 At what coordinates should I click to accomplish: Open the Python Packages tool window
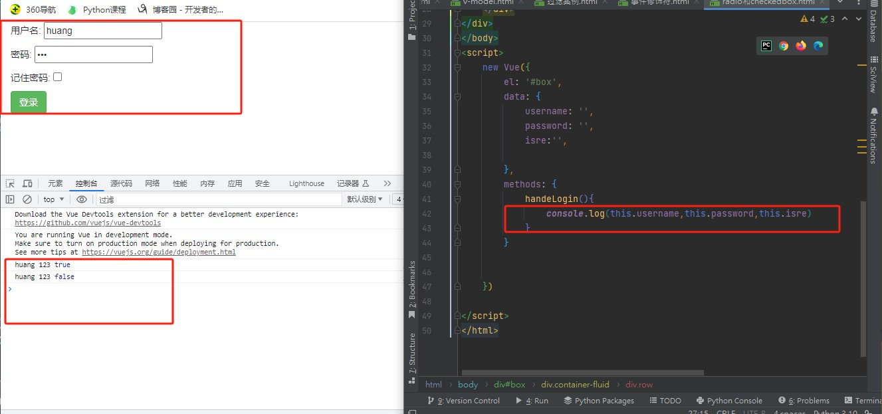point(599,401)
